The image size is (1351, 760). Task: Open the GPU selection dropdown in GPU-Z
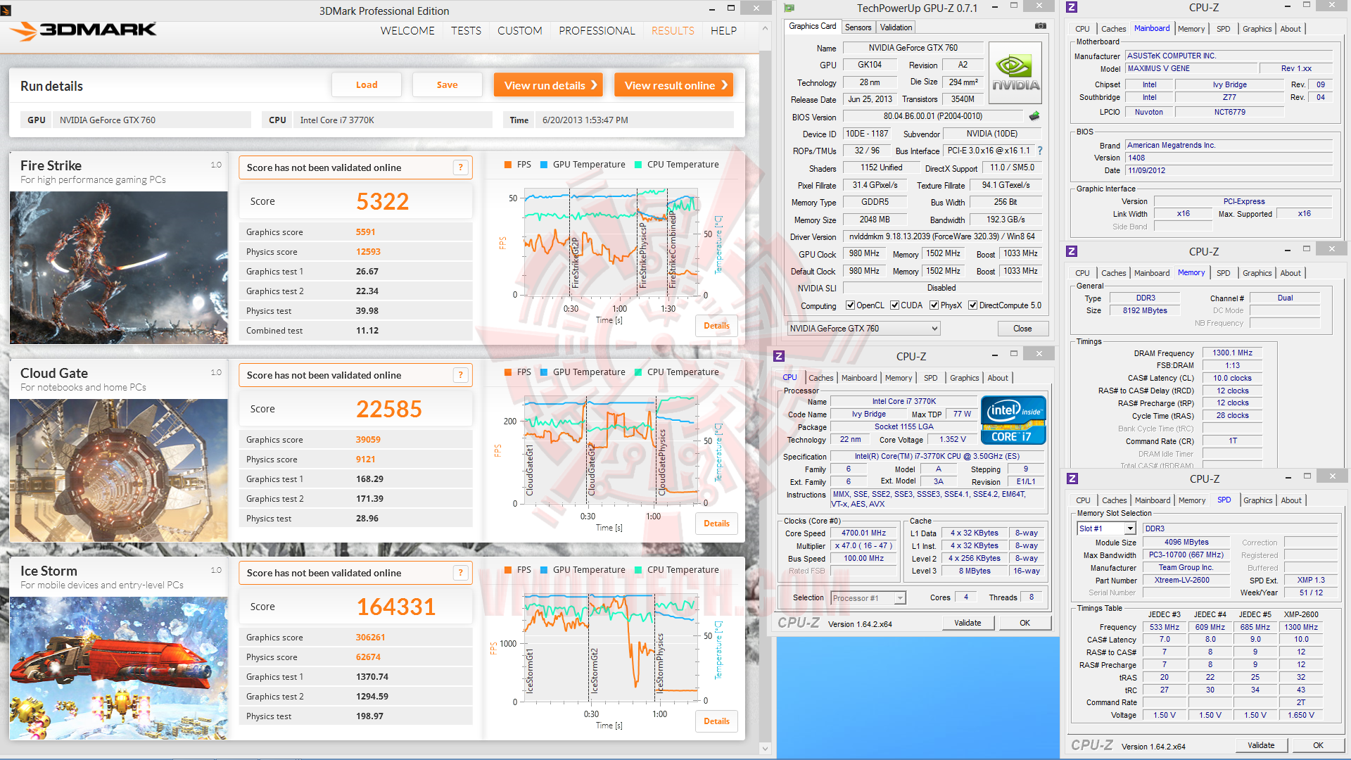(x=863, y=329)
